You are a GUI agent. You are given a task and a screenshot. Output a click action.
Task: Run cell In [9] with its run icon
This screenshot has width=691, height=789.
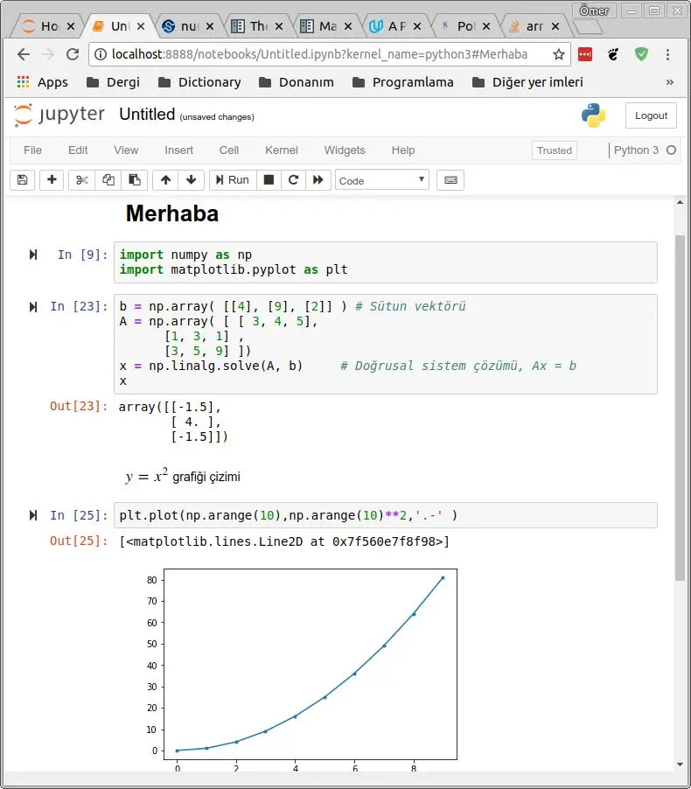pyautogui.click(x=33, y=255)
